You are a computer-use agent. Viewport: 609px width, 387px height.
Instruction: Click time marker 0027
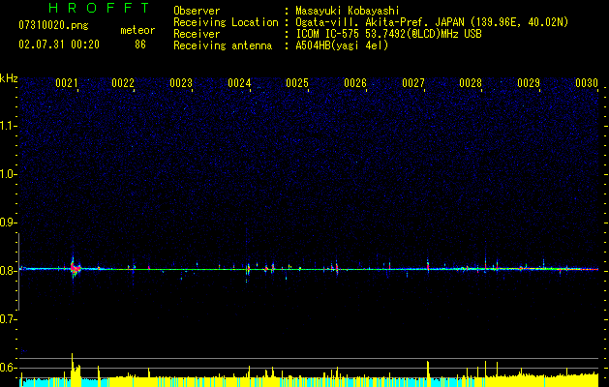click(x=413, y=83)
